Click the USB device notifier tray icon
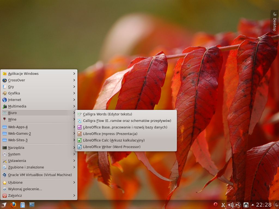 [238, 205]
